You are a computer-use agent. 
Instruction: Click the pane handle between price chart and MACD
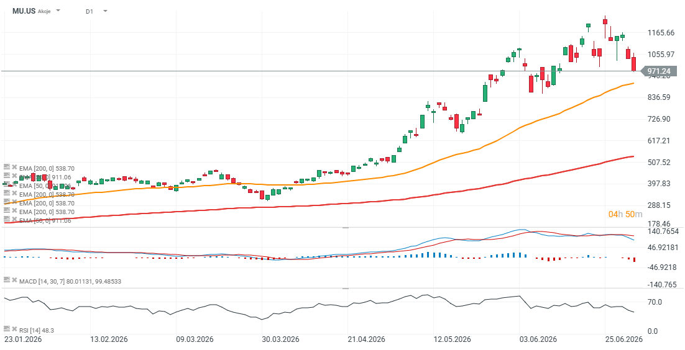[x=345, y=227]
